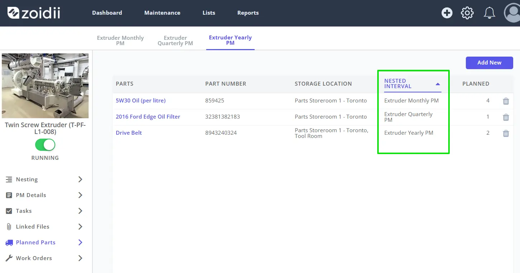Open the notifications bell
Image resolution: width=520 pixels, height=273 pixels.
(490, 13)
